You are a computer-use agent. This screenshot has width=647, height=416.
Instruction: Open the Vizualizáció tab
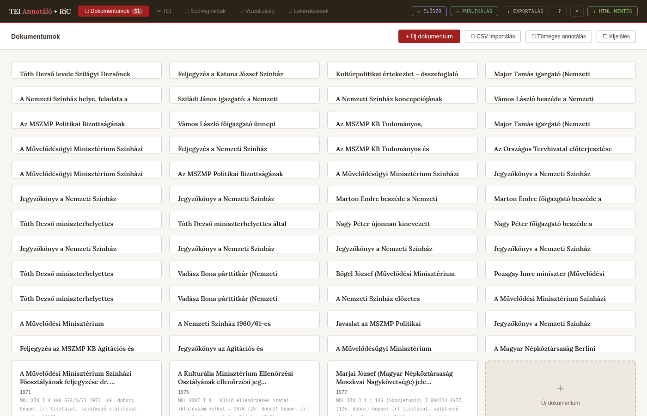257,11
